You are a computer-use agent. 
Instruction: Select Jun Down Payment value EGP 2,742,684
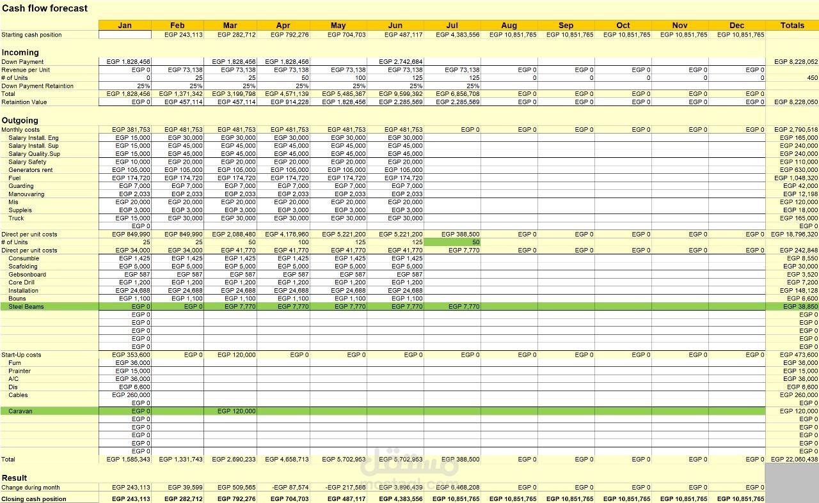[x=395, y=61]
